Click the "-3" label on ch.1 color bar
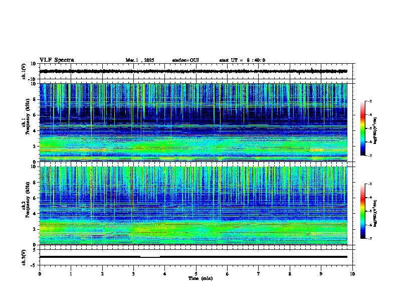This screenshot has width=397, height=307. point(370,101)
